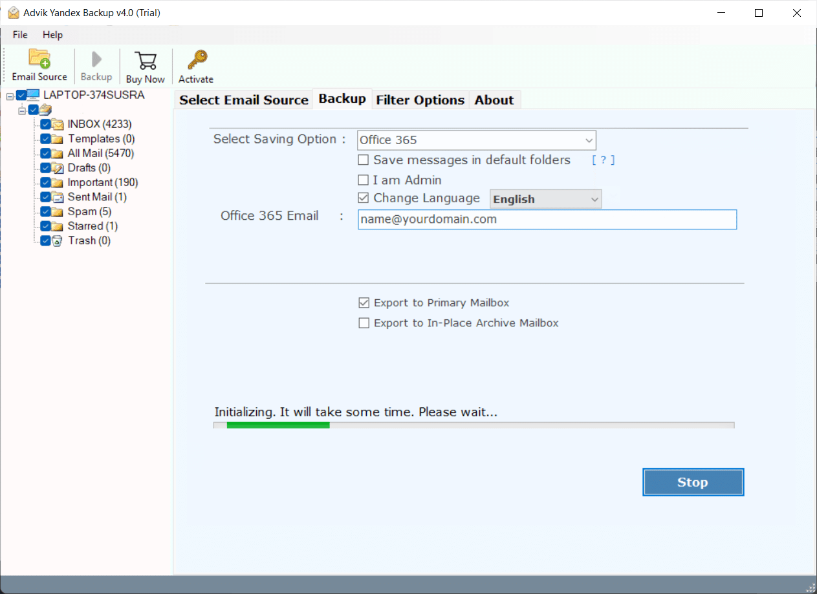
Task: Select the Trash (0) label
Action: (89, 240)
